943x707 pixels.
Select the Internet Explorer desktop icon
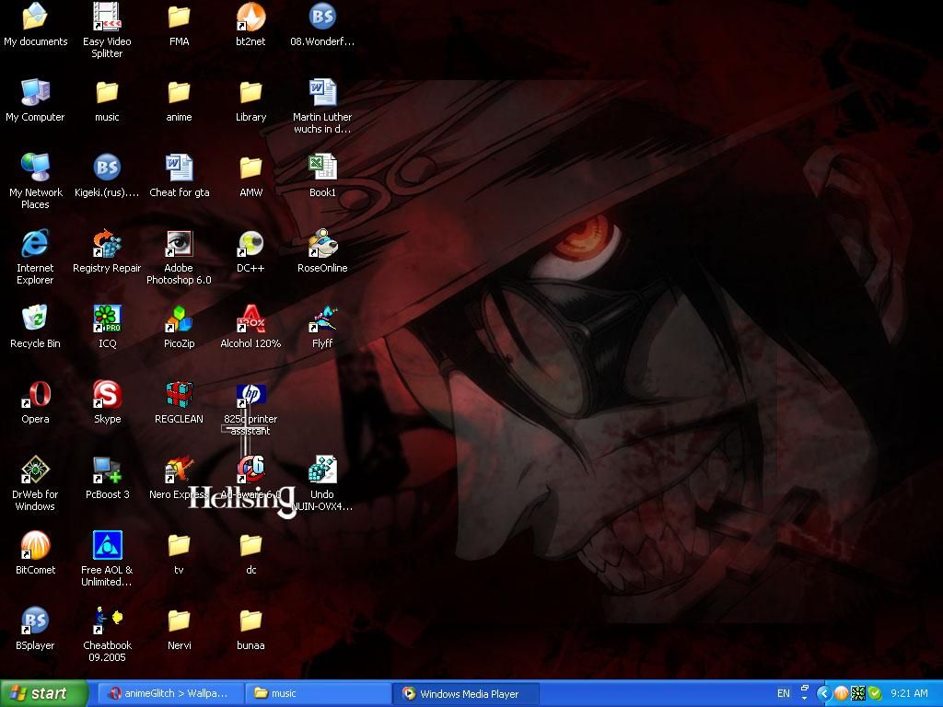36,243
